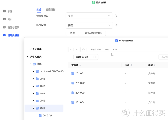
Task: Switch to 速度限制 tab
Action: pyautogui.click(x=50, y=10)
